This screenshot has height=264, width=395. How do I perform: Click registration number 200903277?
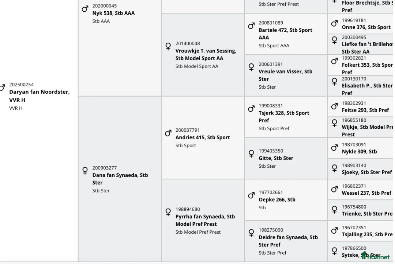coord(105,168)
